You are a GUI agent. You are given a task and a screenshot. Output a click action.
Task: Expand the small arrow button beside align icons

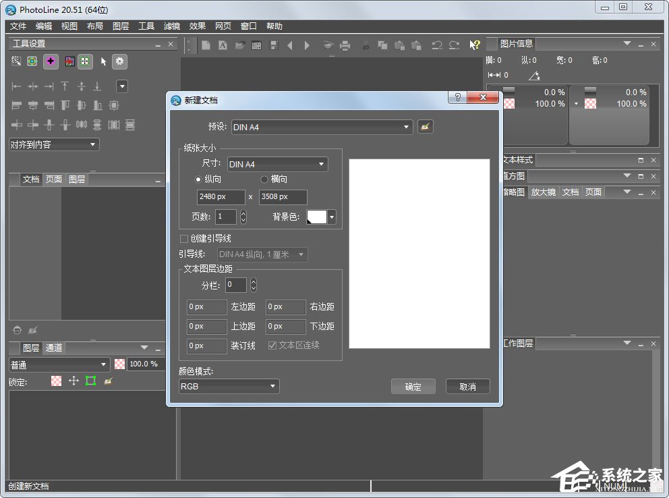(122, 86)
